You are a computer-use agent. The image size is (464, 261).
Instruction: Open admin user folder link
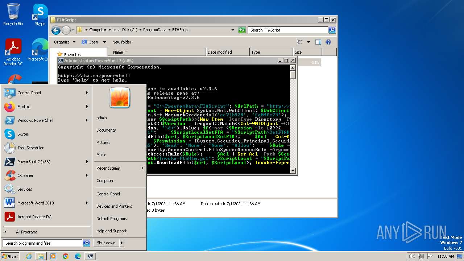pos(101,118)
